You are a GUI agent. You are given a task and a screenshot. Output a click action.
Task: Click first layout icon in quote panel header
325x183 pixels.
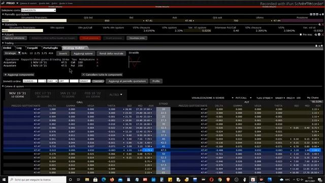(311, 14)
